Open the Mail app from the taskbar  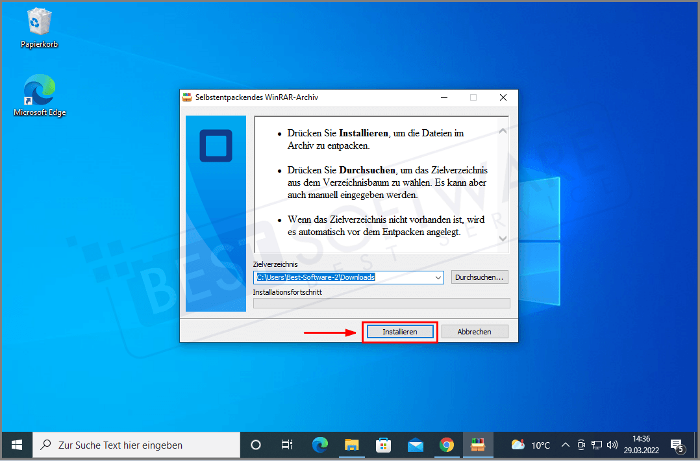(x=416, y=445)
